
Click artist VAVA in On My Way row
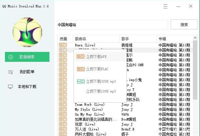[x=125, y=114]
